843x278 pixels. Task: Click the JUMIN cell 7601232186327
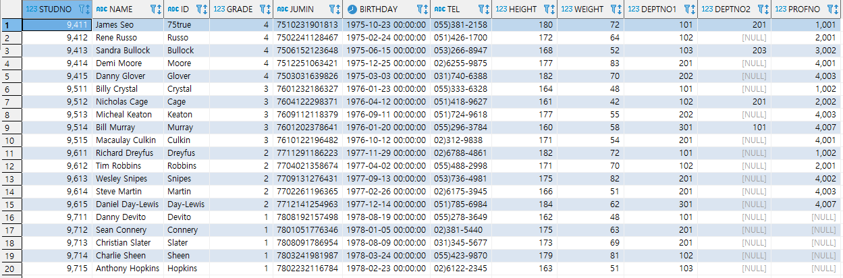pos(307,89)
